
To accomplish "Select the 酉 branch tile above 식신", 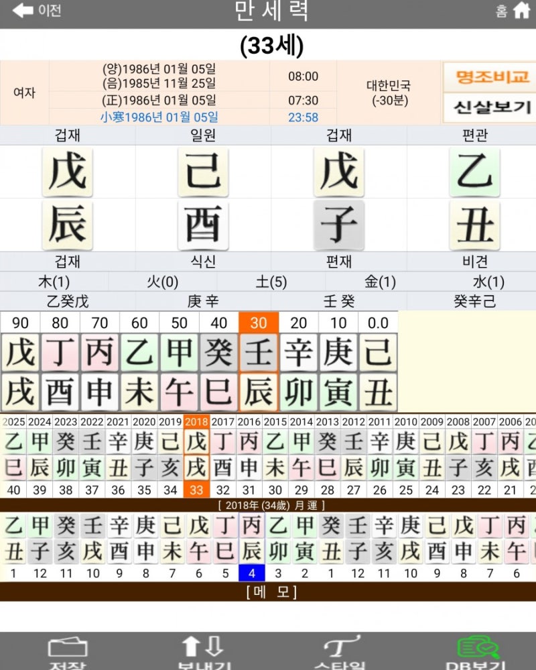I will 203,225.
